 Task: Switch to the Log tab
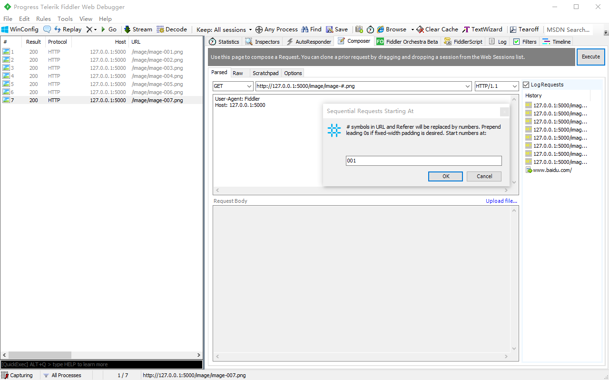(498, 42)
